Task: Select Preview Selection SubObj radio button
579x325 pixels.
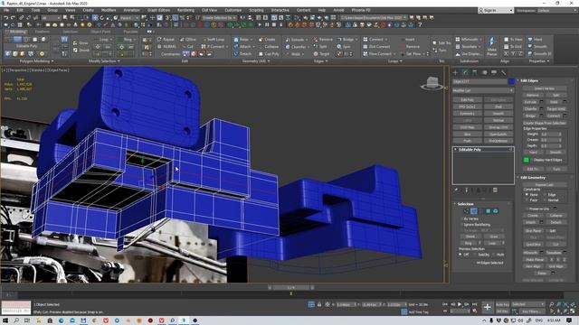Action: 475,255
